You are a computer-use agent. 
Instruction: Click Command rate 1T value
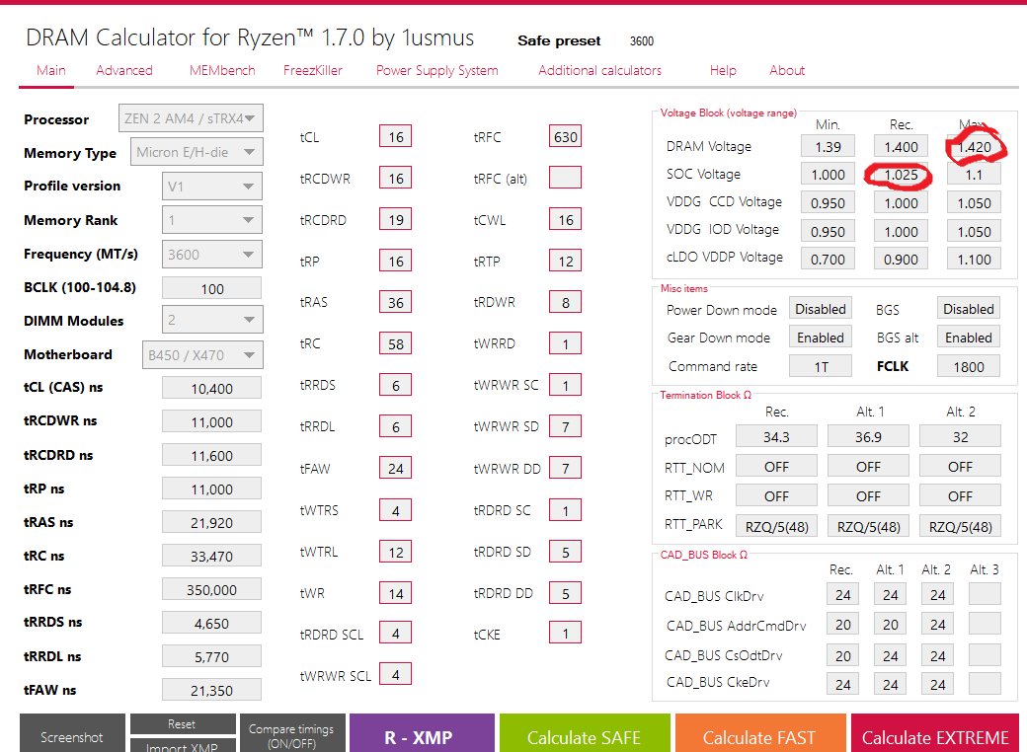tap(820, 366)
